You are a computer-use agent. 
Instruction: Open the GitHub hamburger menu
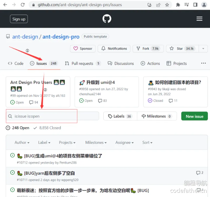point(199,19)
